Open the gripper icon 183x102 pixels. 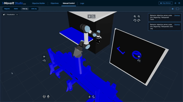pos(44,97)
